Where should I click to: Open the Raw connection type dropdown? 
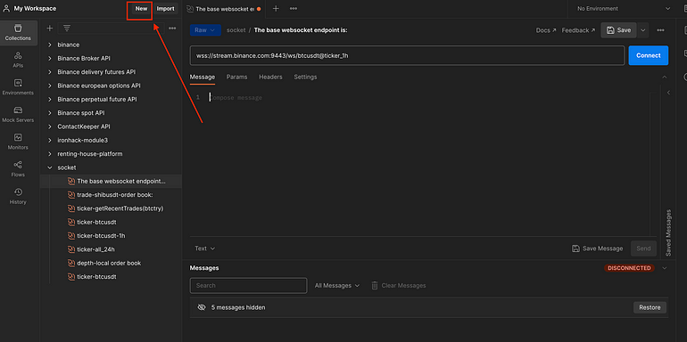[x=205, y=30]
